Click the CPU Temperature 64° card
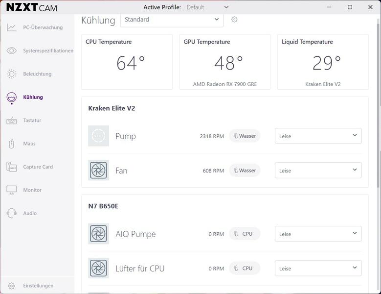 127,62
